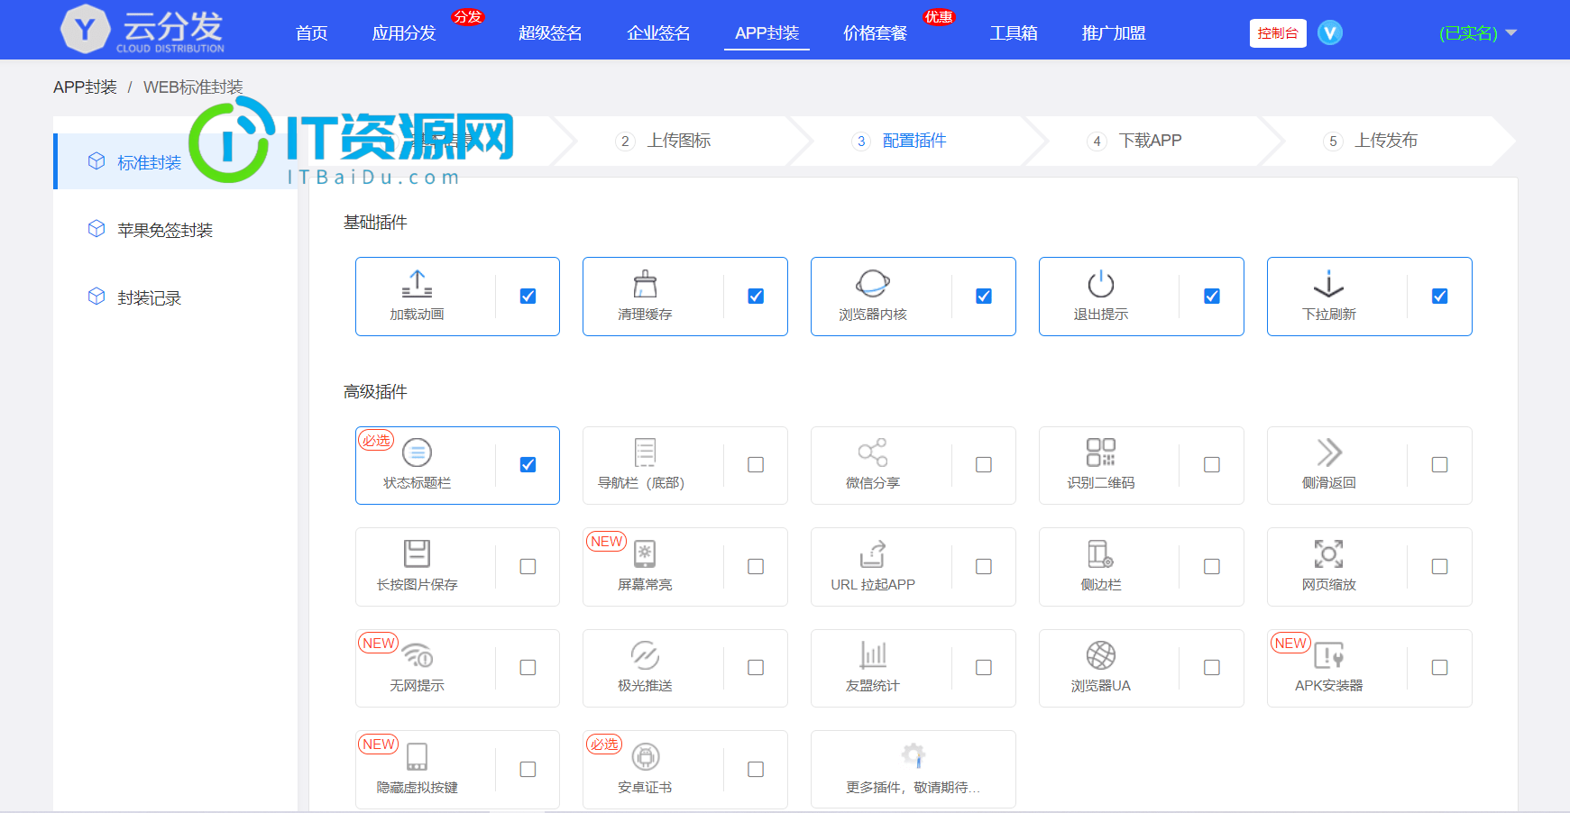Screen dimensions: 1570x813
Task: Open the 工具箱 menu item
Action: point(1014,33)
